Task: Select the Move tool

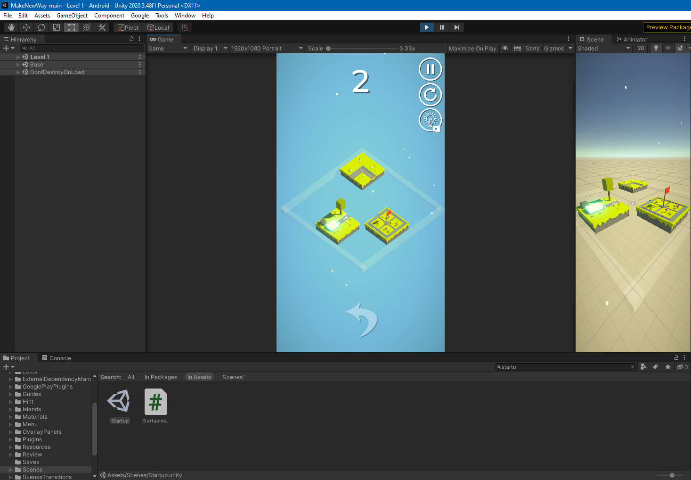Action: tap(26, 27)
